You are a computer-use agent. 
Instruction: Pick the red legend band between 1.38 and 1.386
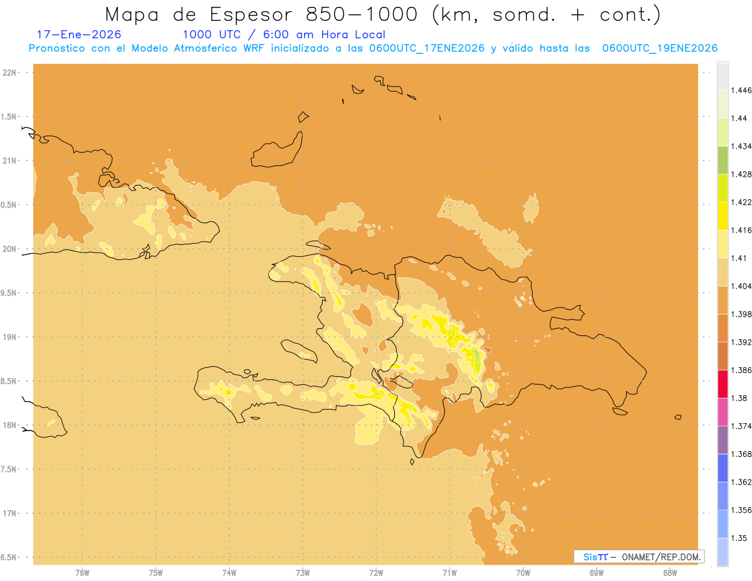coord(723,384)
